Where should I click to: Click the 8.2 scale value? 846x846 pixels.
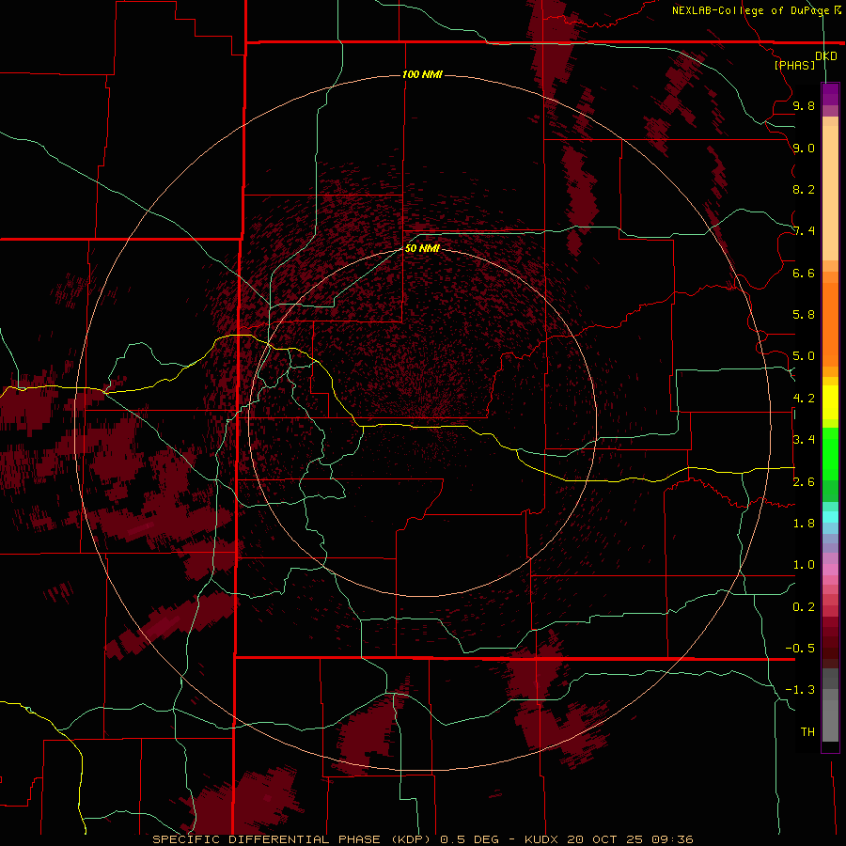coord(804,189)
